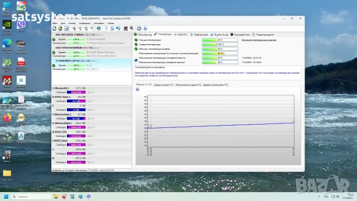Open help via the blue question mark icon
Screen dimensions: 357x201
click(x=139, y=28)
